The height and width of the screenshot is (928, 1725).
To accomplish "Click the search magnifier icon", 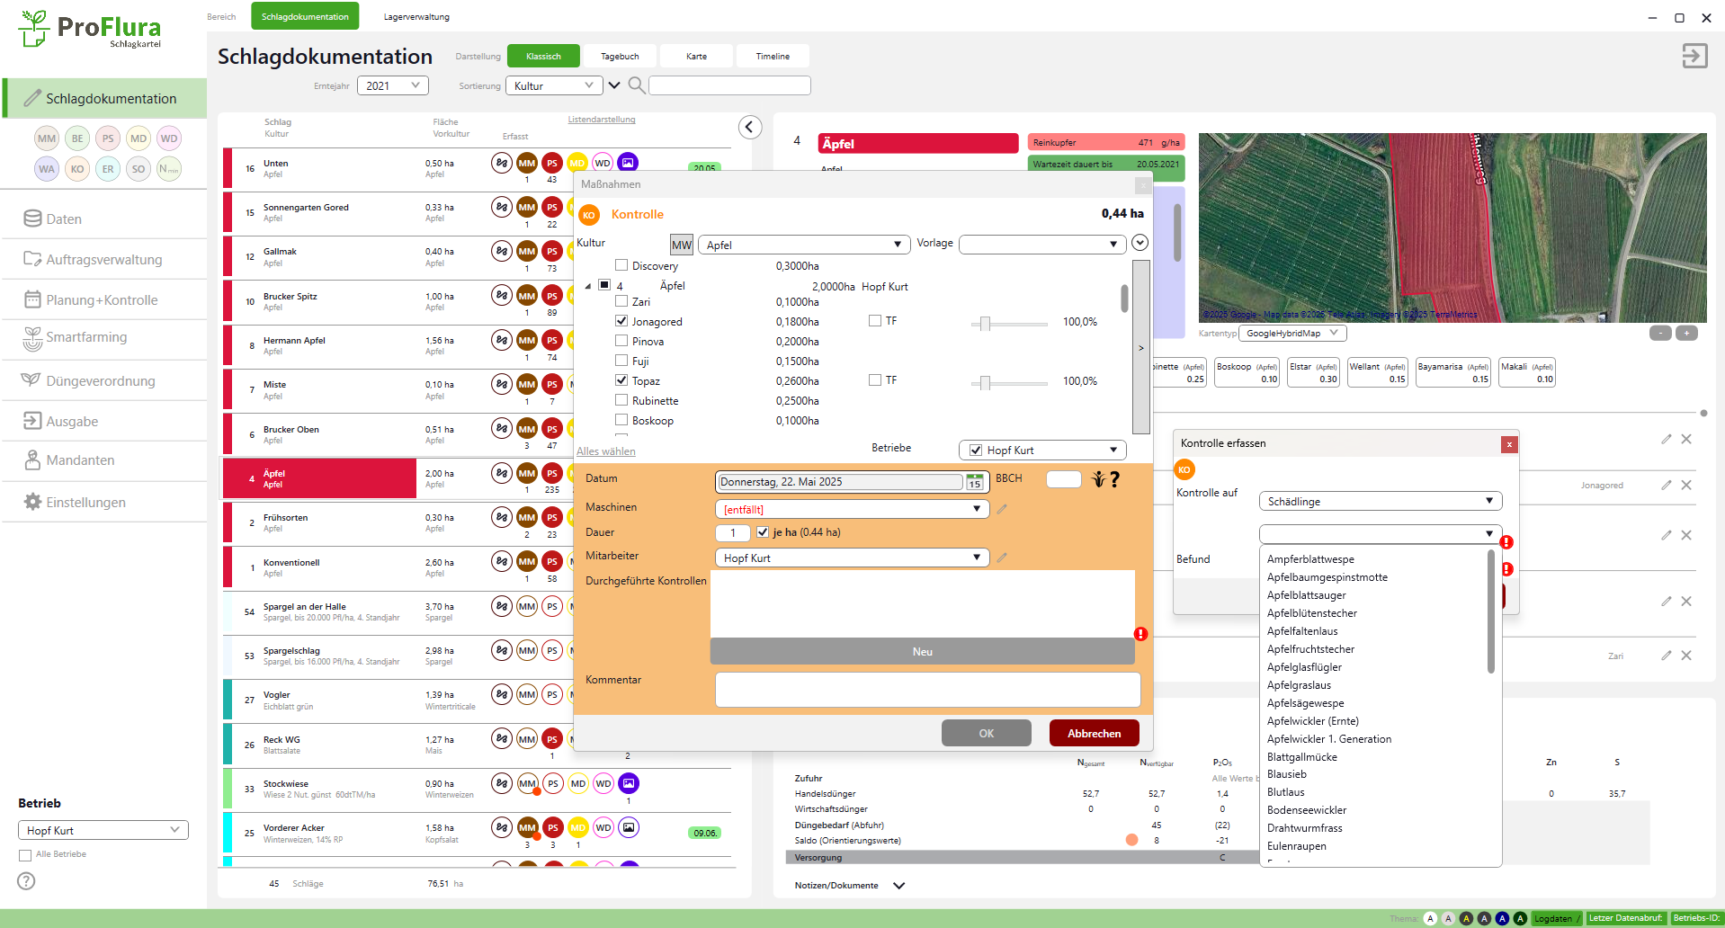I will pyautogui.click(x=636, y=85).
